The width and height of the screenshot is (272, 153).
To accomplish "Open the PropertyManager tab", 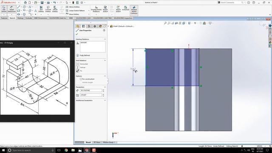I will [83, 26].
